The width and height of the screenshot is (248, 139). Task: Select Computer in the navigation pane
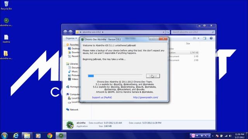[73, 94]
